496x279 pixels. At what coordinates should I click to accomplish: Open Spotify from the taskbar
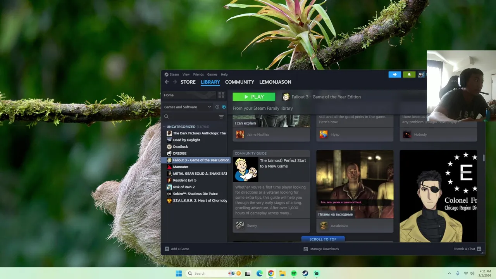pyautogui.click(x=294, y=274)
